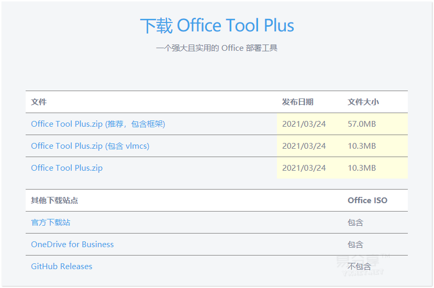Viewport: 434px width, 288px height.
Task: Click the 其他下载站点 header
Action: (x=54, y=200)
